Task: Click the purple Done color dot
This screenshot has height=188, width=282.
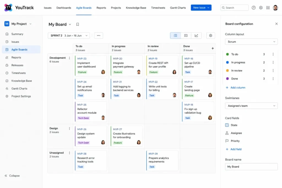Action: coord(227,79)
